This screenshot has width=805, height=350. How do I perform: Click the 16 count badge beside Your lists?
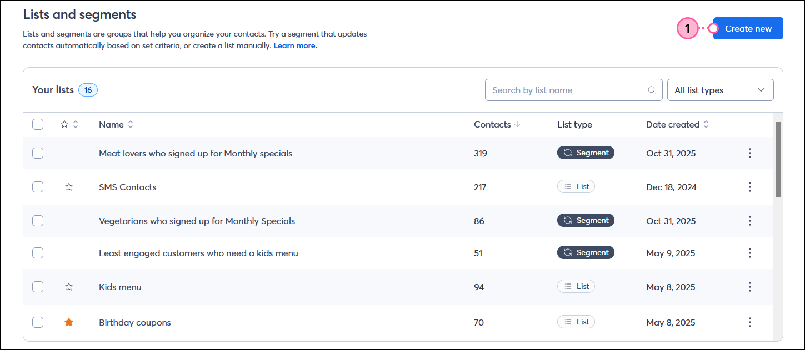(88, 89)
